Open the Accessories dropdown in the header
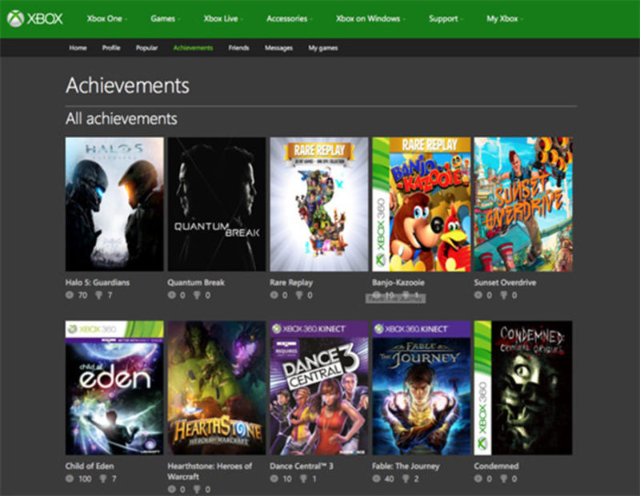Screen dimensions: 640x496 (290, 18)
